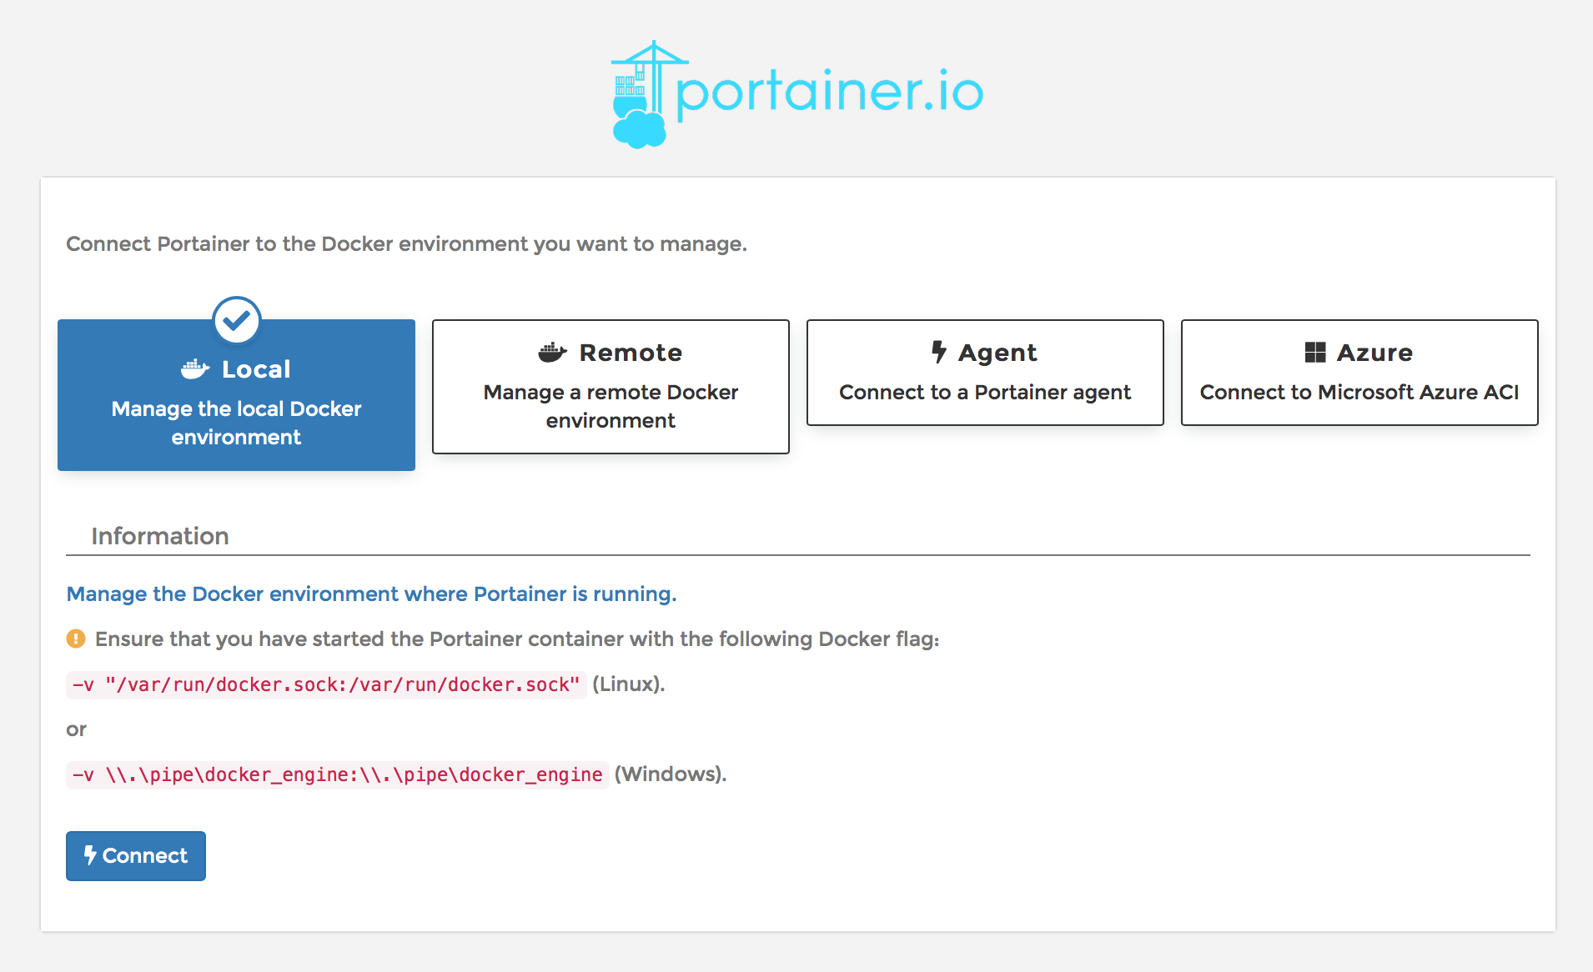The width and height of the screenshot is (1593, 972).
Task: Click 'Manage a remote Docker environment' description
Action: coord(611,406)
